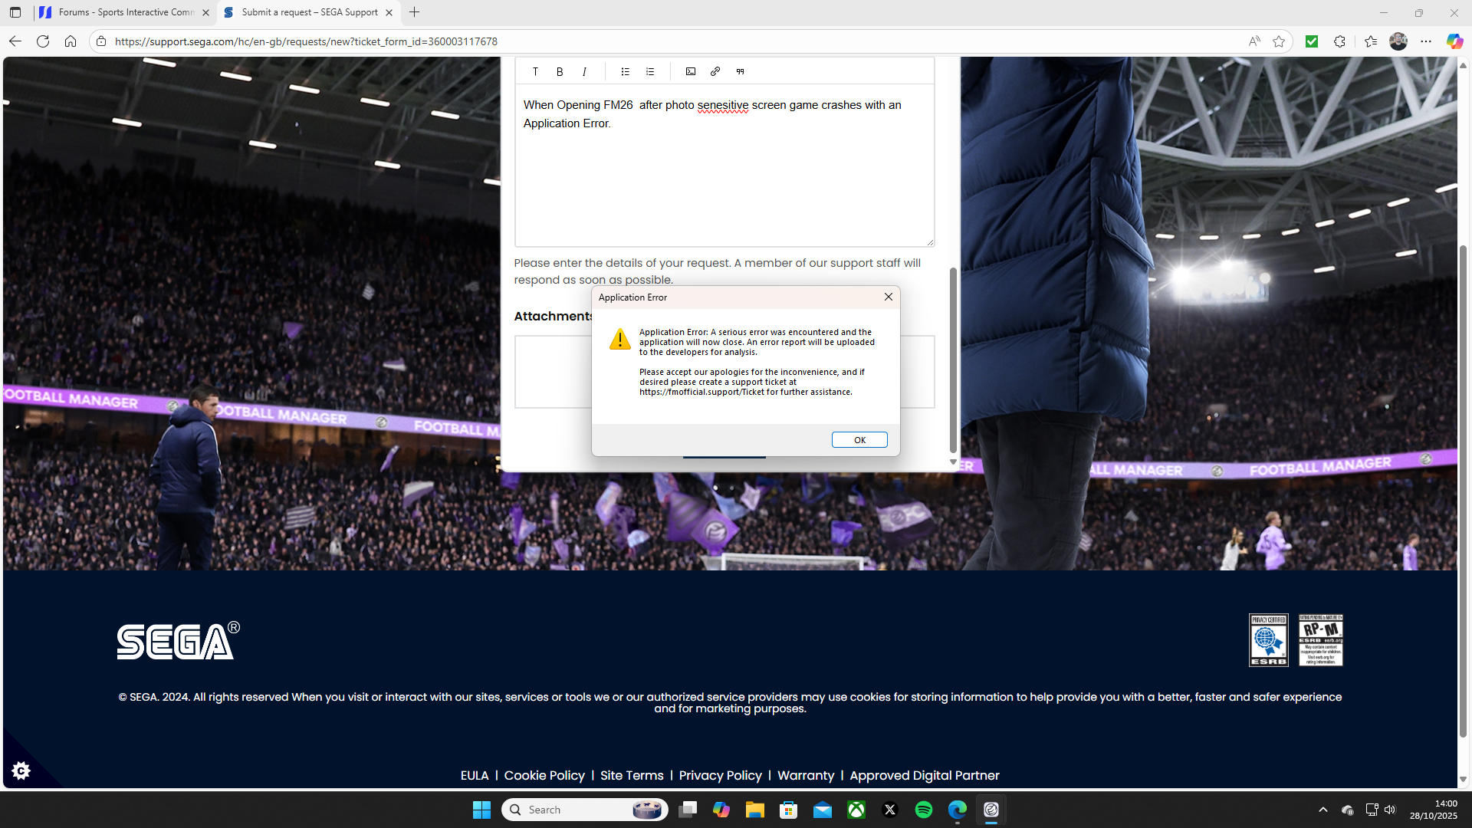Click the address bar URL
This screenshot has width=1472, height=828.
[x=306, y=41]
